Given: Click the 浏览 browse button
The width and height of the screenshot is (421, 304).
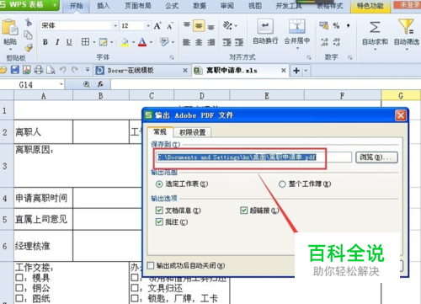Looking at the screenshot, I should [376, 157].
